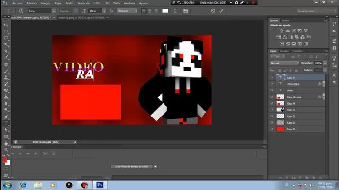Select the Zoom magnifier tool
The width and height of the screenshot is (339, 190).
click(6, 150)
